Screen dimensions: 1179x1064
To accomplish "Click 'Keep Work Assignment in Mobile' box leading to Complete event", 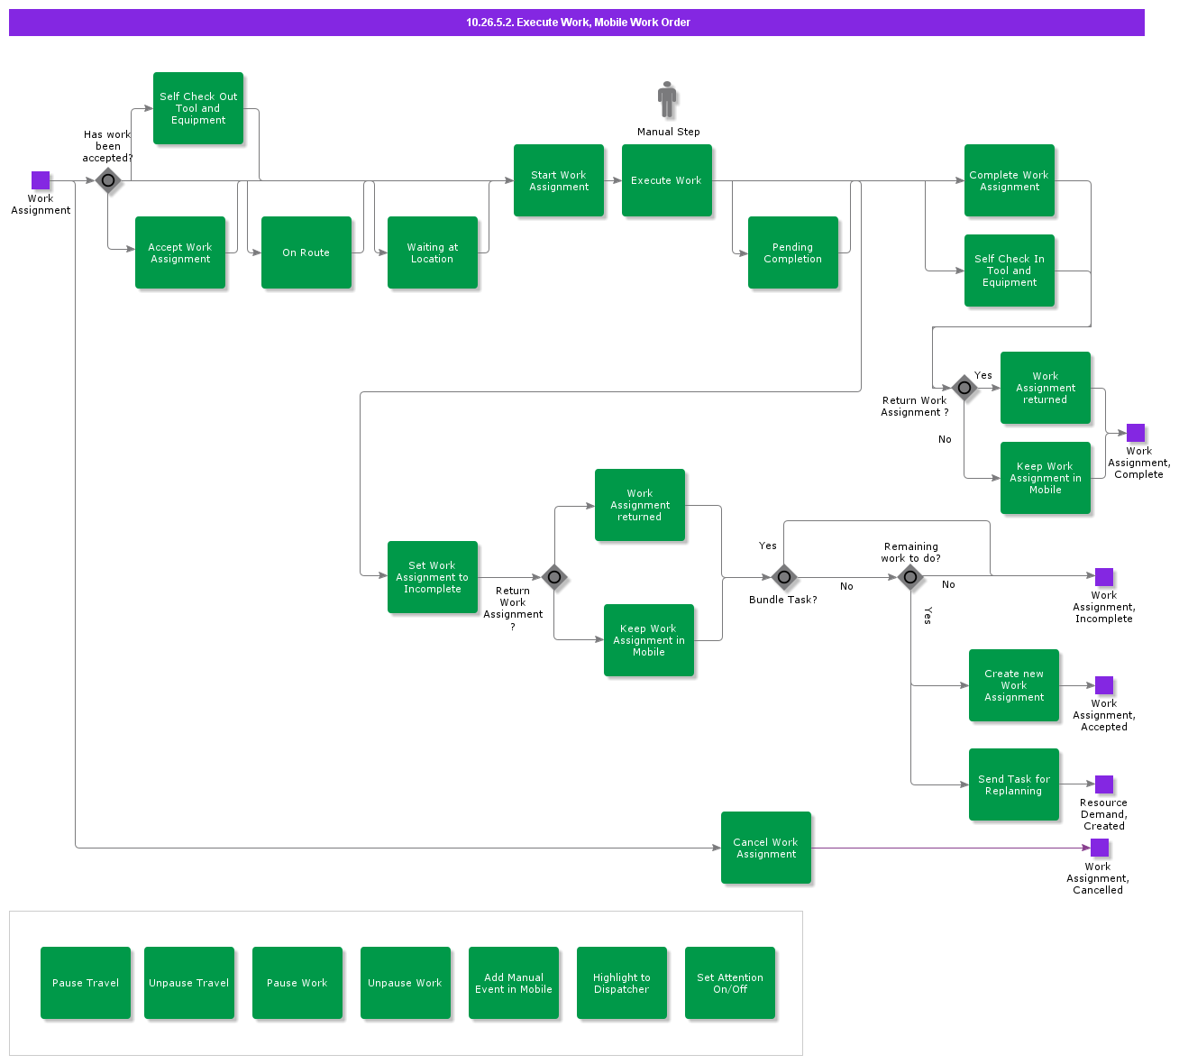I will (x=1046, y=478).
